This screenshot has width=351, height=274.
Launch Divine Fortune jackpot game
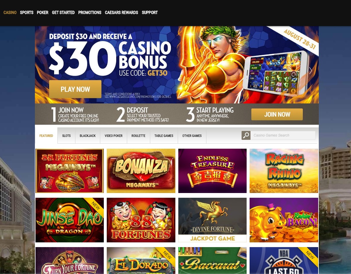click(212, 220)
